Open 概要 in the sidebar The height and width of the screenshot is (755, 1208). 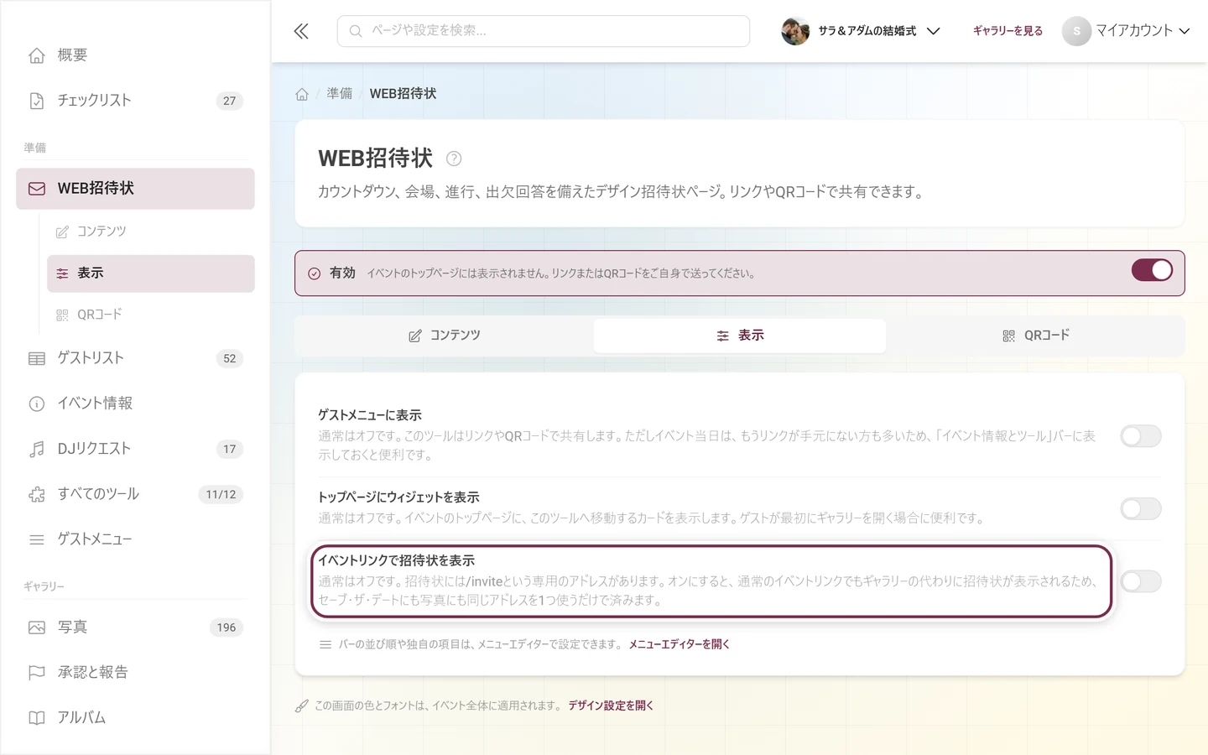point(135,55)
